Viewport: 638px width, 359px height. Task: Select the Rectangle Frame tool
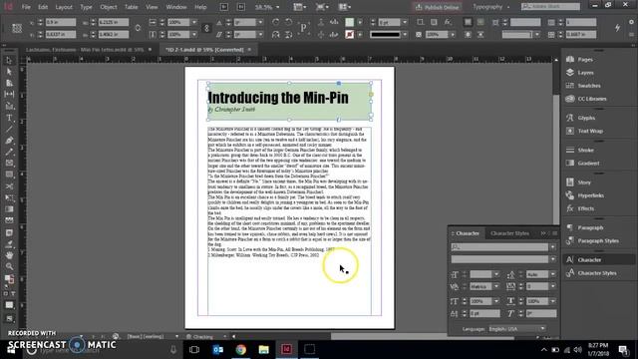tap(9, 164)
